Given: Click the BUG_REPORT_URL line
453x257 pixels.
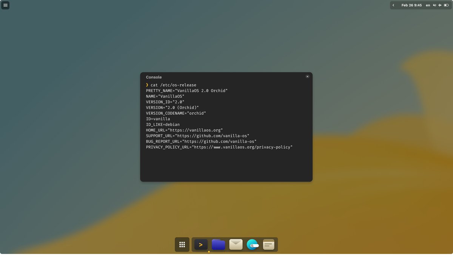Looking at the screenshot, I should point(201,141).
